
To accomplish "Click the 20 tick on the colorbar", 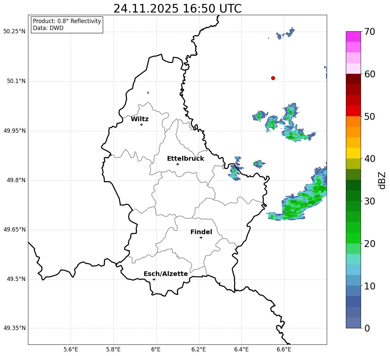I will pos(370,244).
